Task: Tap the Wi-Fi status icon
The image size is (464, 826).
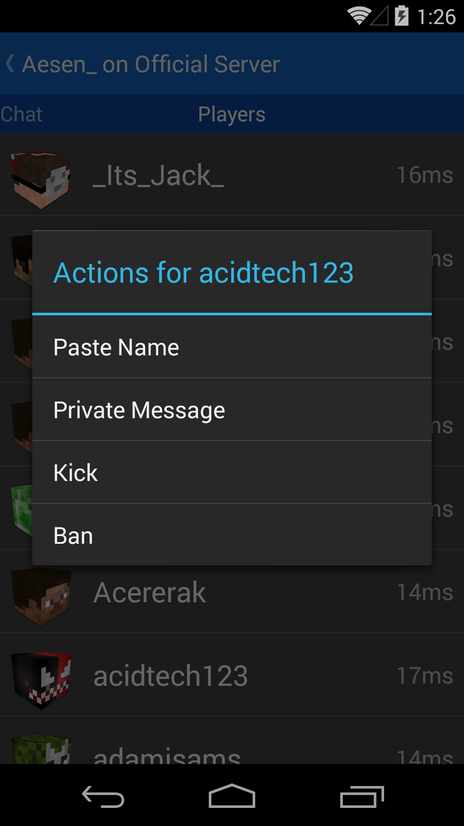Action: [359, 16]
